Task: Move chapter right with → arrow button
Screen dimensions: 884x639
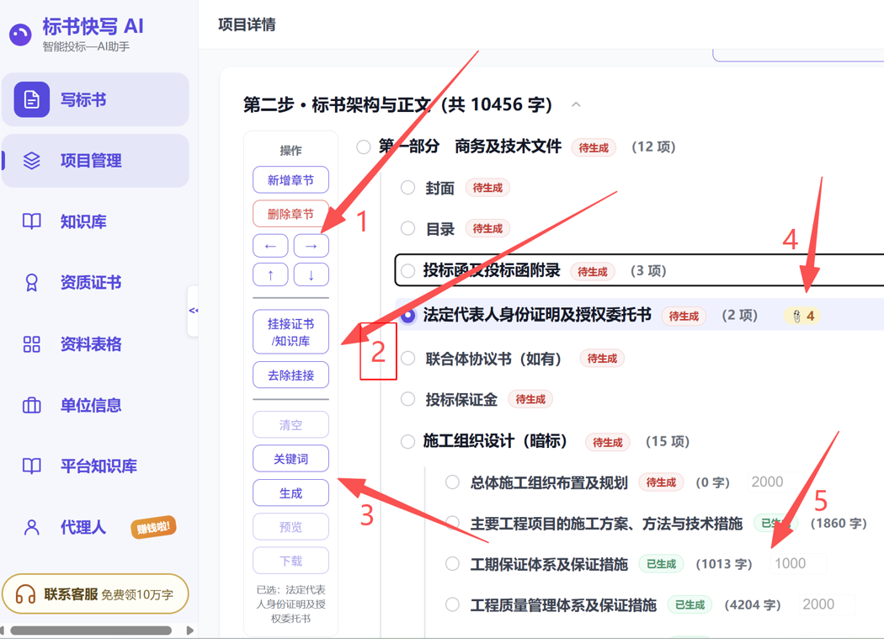Action: tap(312, 246)
